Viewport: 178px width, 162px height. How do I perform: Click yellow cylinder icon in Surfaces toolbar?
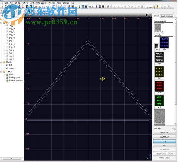click(x=158, y=7)
